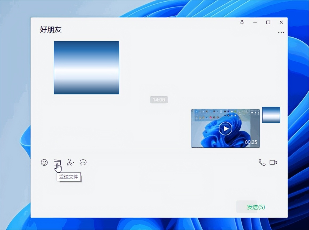Select the screenshot scissors tool
Screen dimensions: 309x230
coord(70,162)
